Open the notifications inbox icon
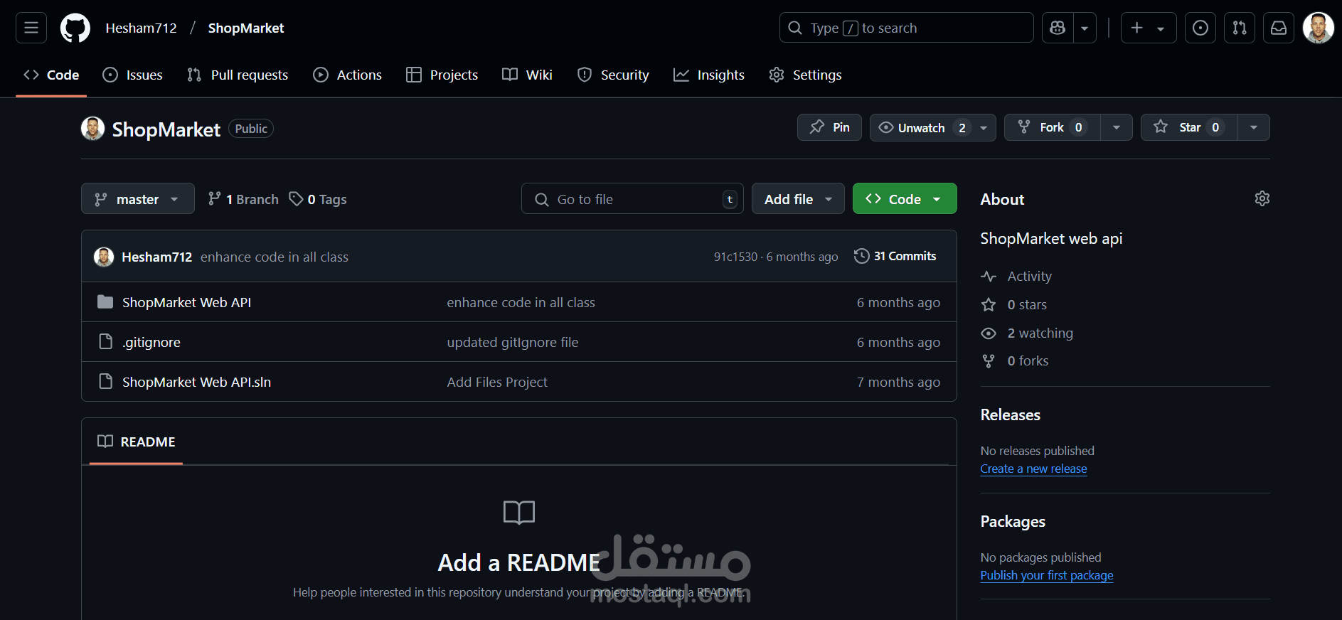1342x620 pixels. click(1279, 28)
